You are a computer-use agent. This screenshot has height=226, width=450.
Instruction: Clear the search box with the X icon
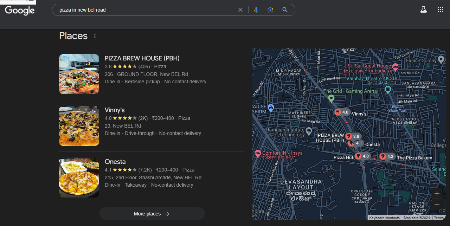coord(240,10)
